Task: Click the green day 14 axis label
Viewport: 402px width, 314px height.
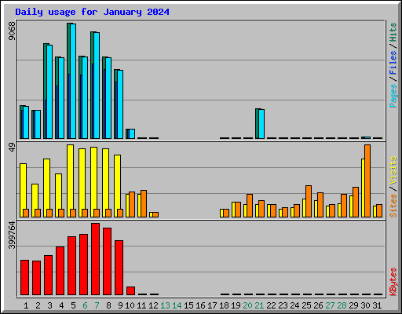Action: pos(177,305)
